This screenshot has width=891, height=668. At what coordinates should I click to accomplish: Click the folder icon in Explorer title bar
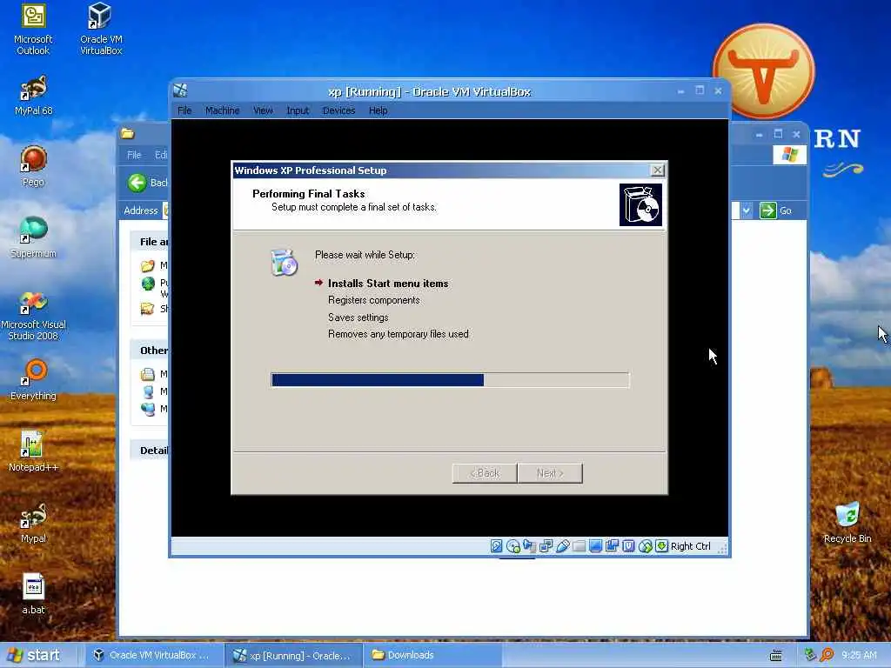click(127, 133)
